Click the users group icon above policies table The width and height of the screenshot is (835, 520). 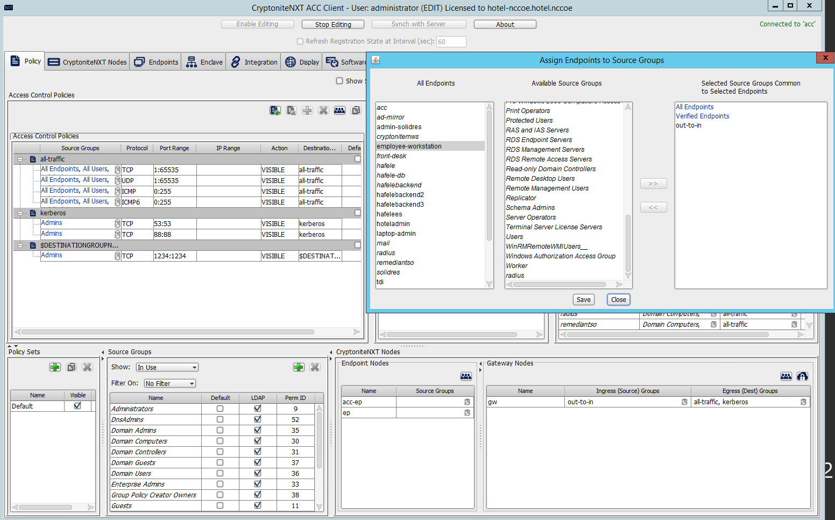[339, 110]
